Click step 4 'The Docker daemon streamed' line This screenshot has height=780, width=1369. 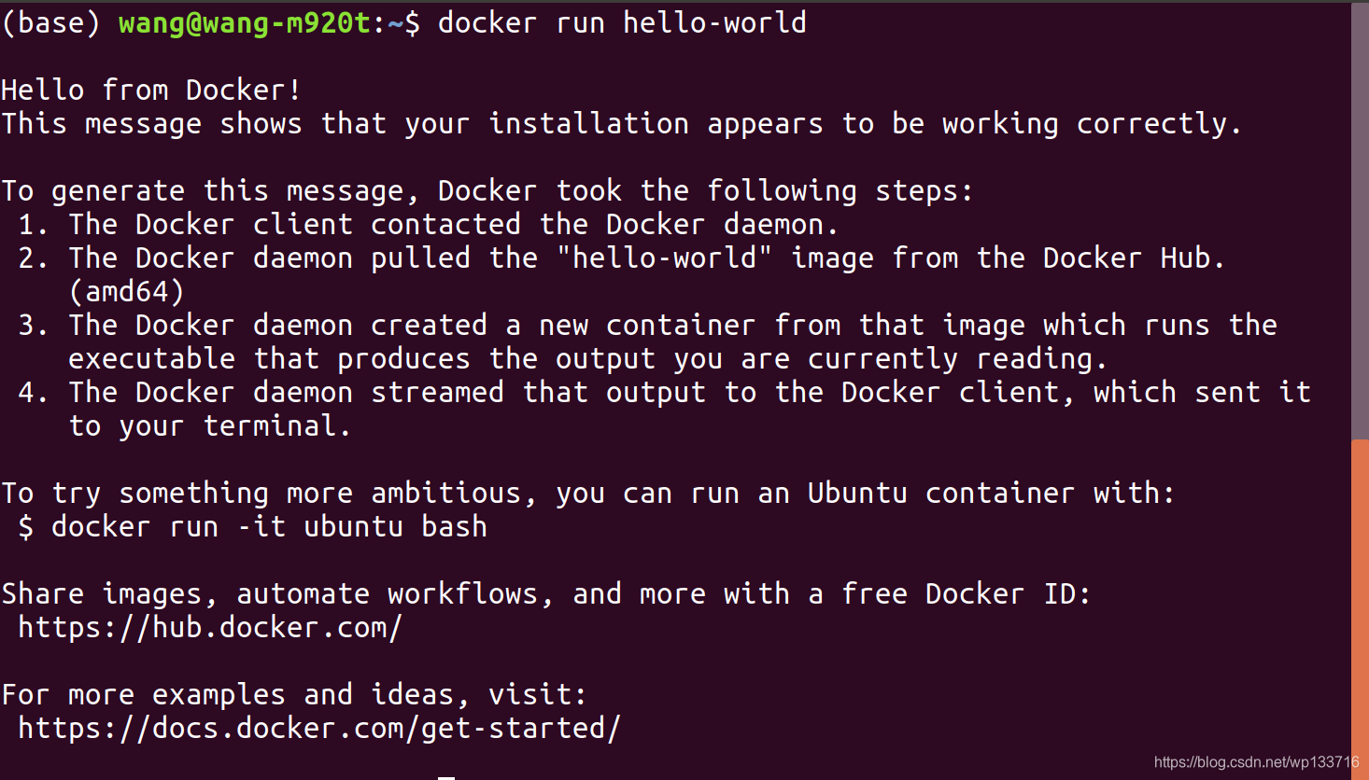664,393
